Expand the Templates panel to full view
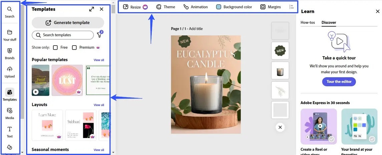Viewport: 382px width, 155px height. pyautogui.click(x=91, y=9)
